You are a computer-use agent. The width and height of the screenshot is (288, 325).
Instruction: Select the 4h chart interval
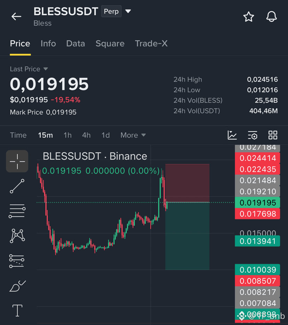[x=86, y=135]
